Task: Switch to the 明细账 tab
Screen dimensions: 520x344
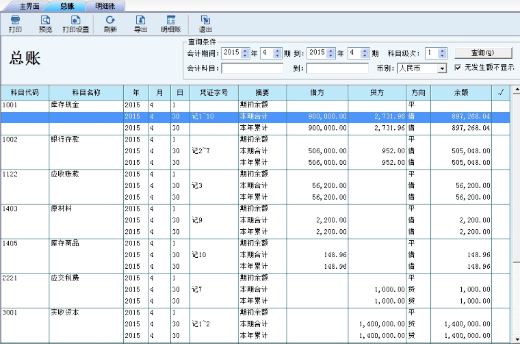Action: [105, 6]
